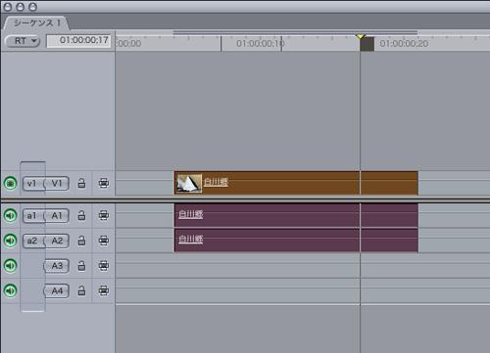Select the A4 destination control
The height and width of the screenshot is (353, 490).
57,291
